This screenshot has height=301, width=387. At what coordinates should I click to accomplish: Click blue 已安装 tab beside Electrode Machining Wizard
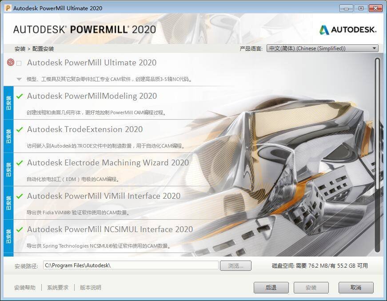coord(8,170)
